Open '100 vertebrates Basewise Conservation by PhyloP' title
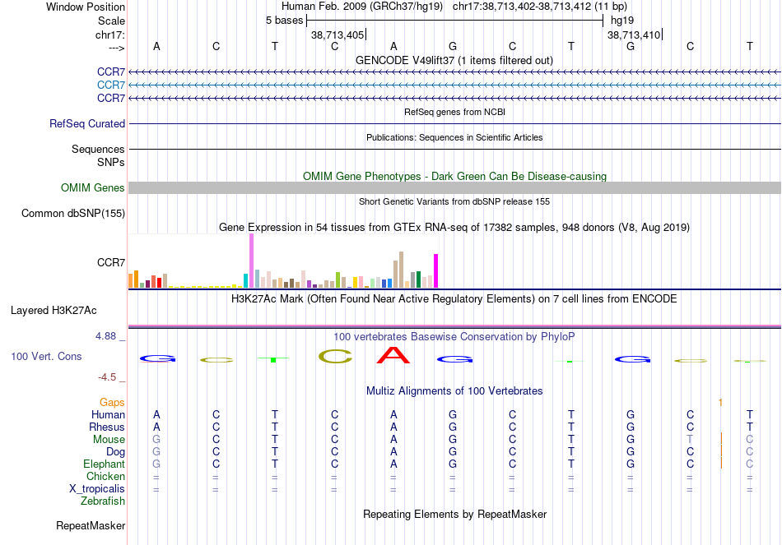 coord(454,337)
